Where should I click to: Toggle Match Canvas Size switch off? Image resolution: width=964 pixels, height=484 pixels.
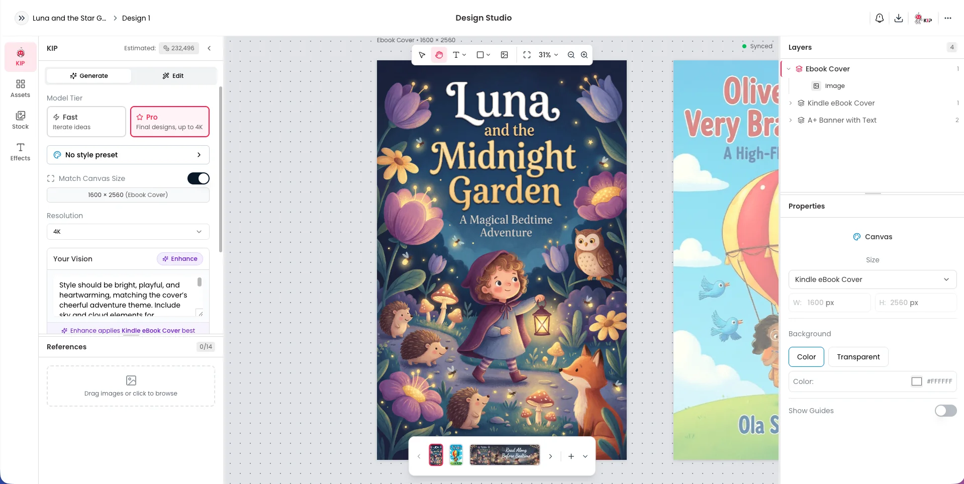(199, 178)
